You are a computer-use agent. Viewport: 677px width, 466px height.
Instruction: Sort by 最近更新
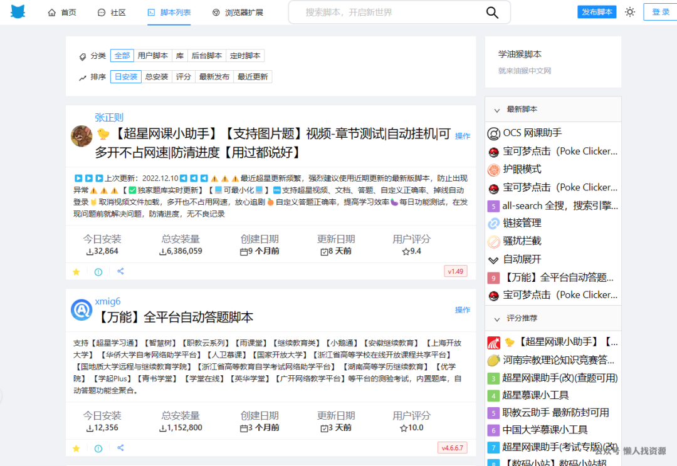253,77
